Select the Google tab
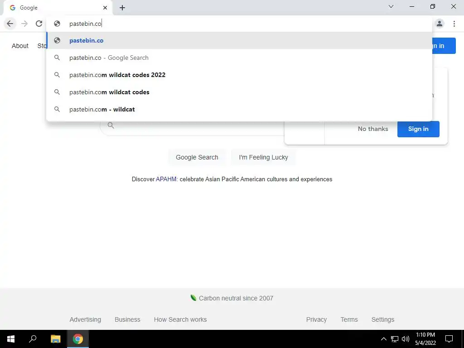This screenshot has height=348, width=464. tap(58, 8)
